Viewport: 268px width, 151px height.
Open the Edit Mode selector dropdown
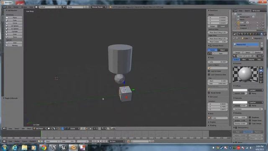(x=40, y=128)
